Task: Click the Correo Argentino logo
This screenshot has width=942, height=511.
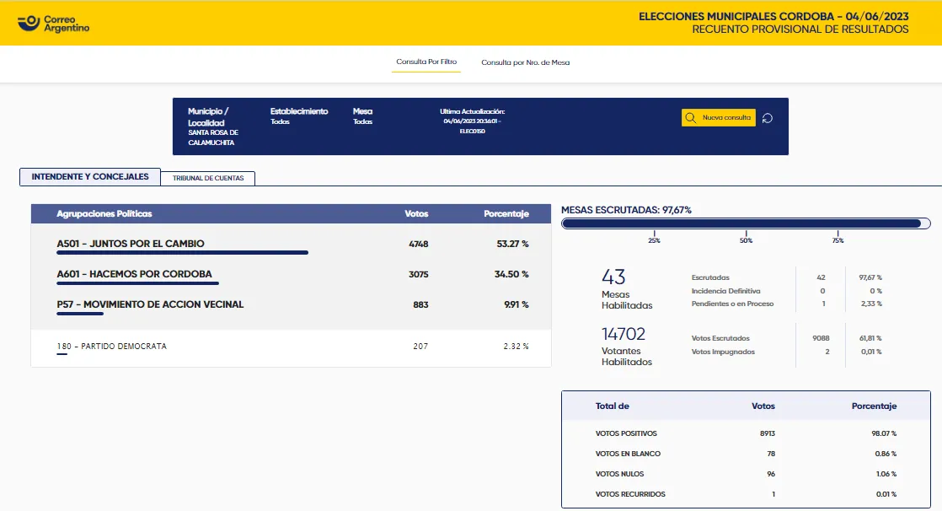Action: pos(55,23)
